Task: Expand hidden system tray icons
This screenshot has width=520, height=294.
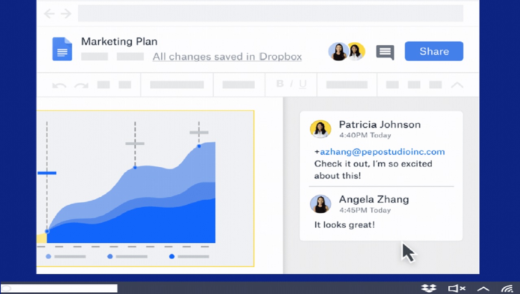Action: pyautogui.click(x=483, y=288)
